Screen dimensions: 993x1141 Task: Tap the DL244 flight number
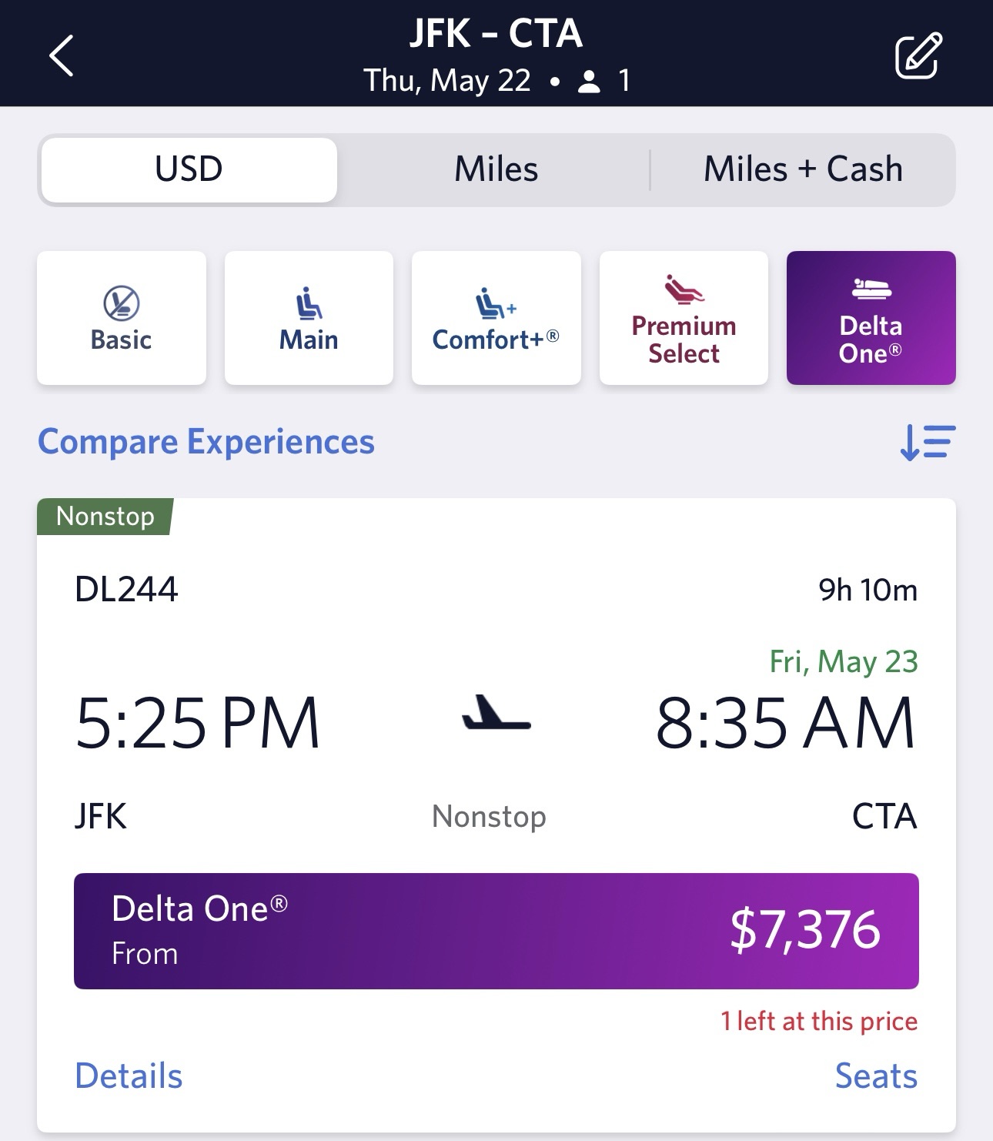pos(126,590)
